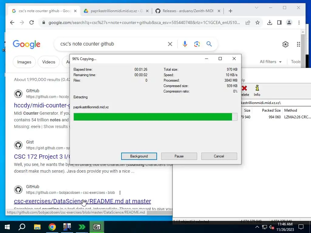Switch to 7-Zip via the taskbar icon

point(97,227)
